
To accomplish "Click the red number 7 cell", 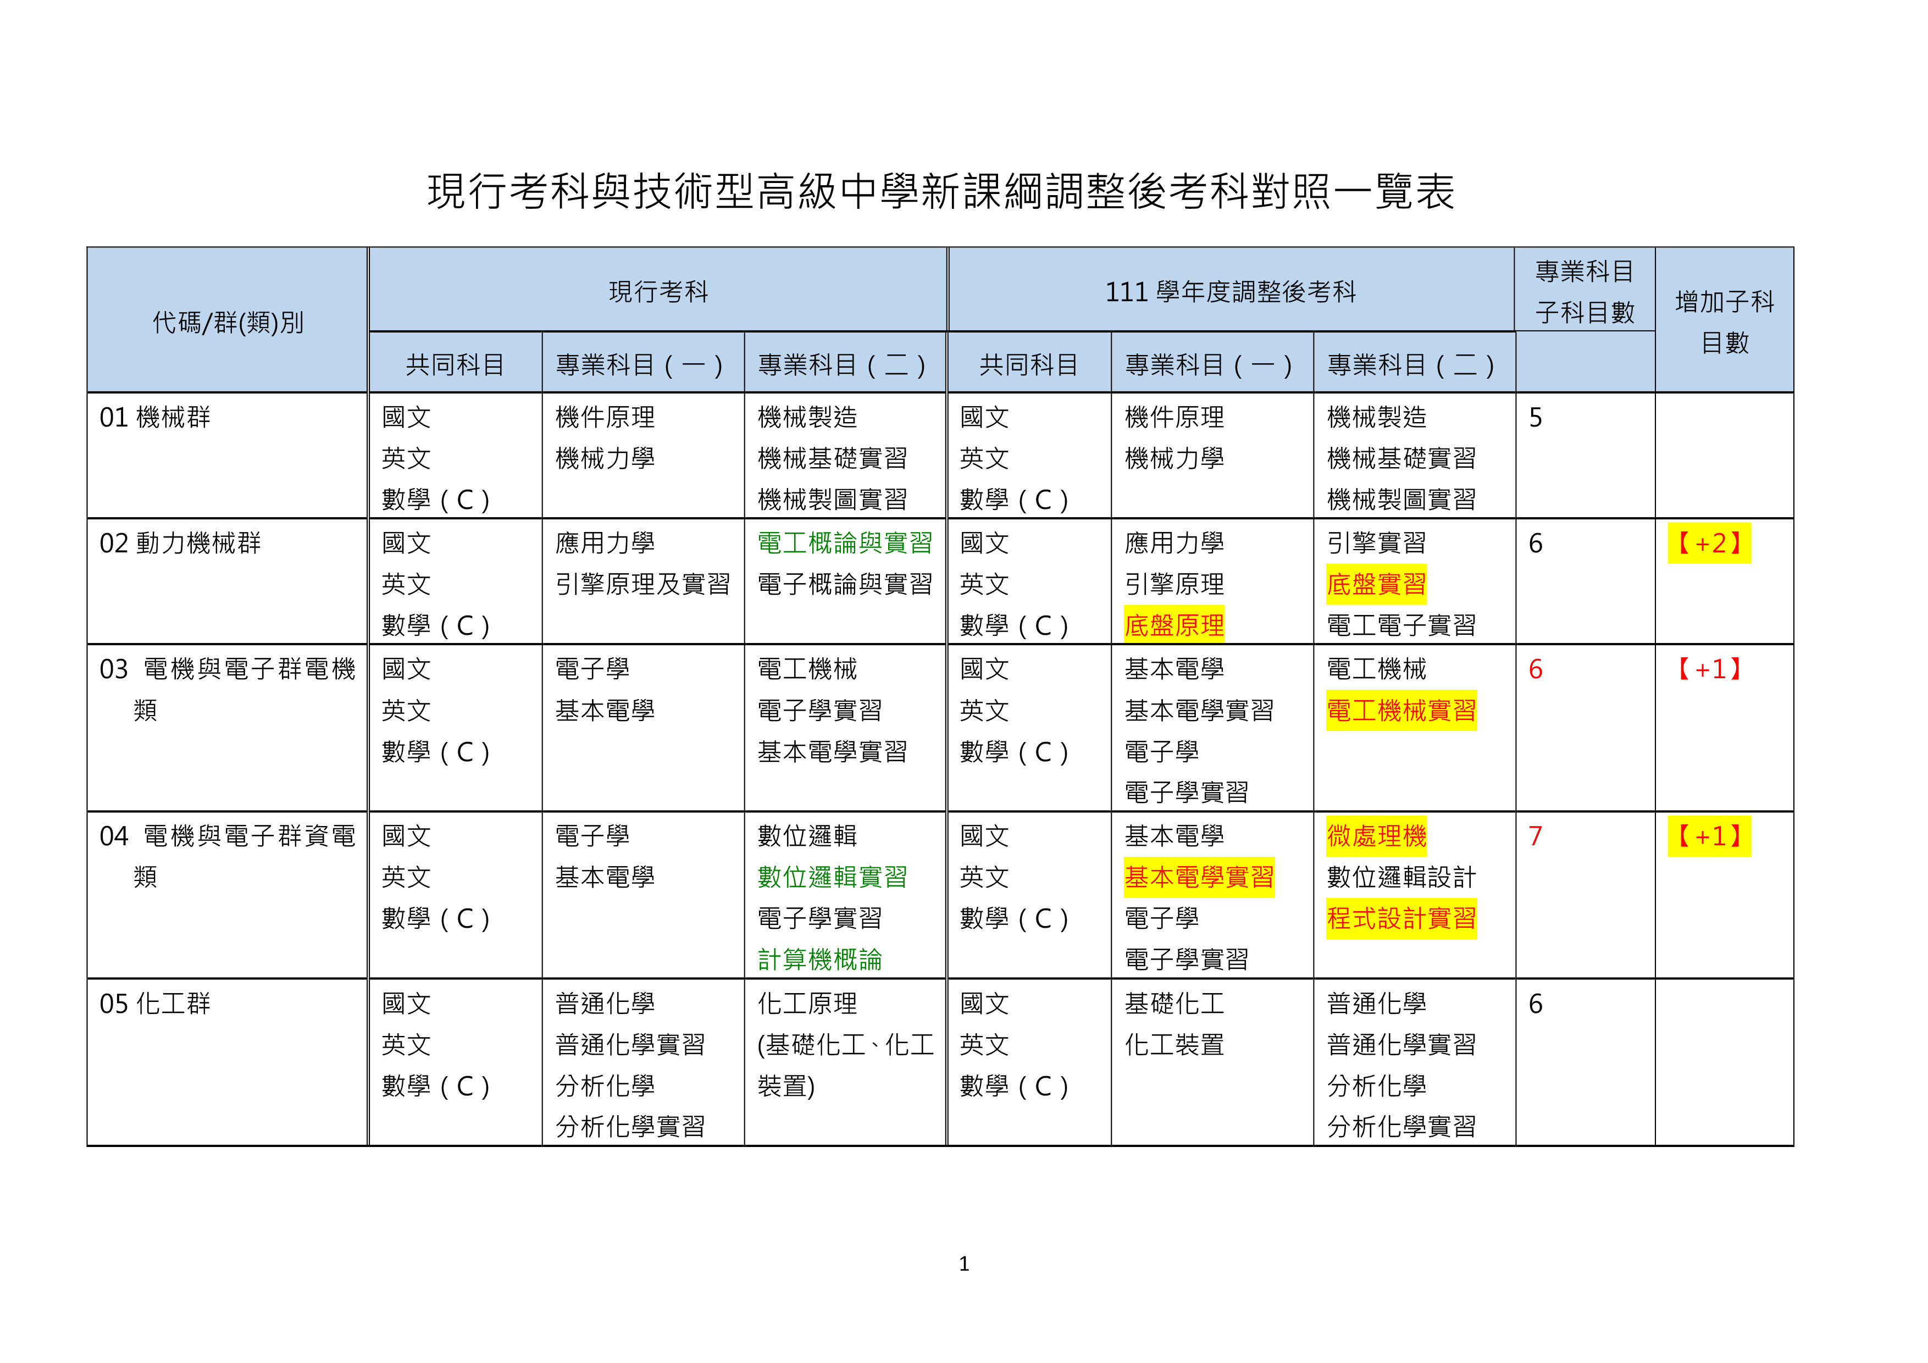I will coord(1535,836).
